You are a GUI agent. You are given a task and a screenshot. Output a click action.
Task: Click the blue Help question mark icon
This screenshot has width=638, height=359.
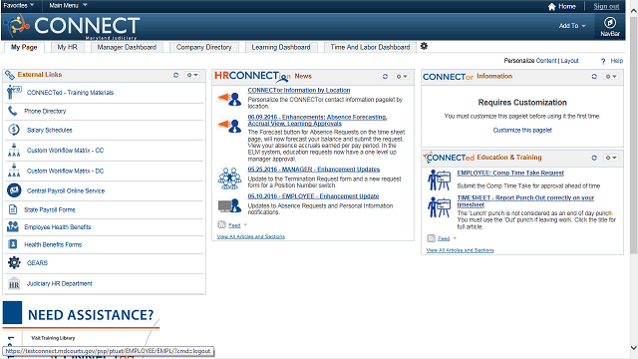click(x=603, y=61)
